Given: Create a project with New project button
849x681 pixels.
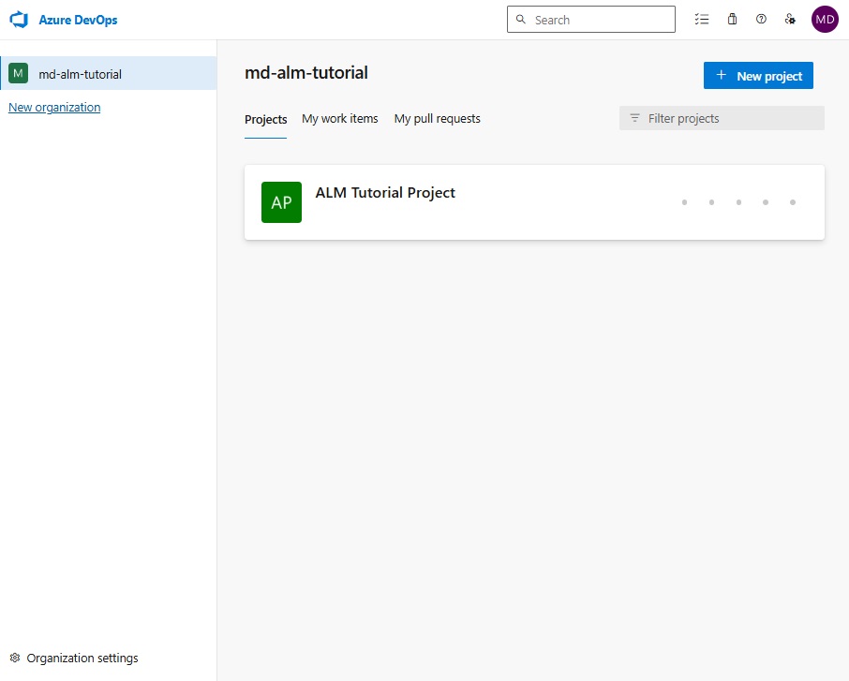Looking at the screenshot, I should click(x=758, y=75).
